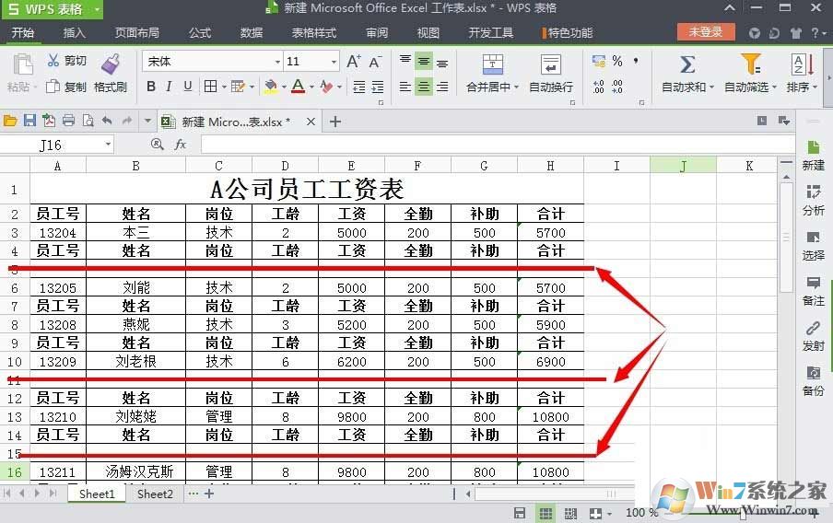
Task: Click the Select (选择) sidebar icon
Action: 814,237
